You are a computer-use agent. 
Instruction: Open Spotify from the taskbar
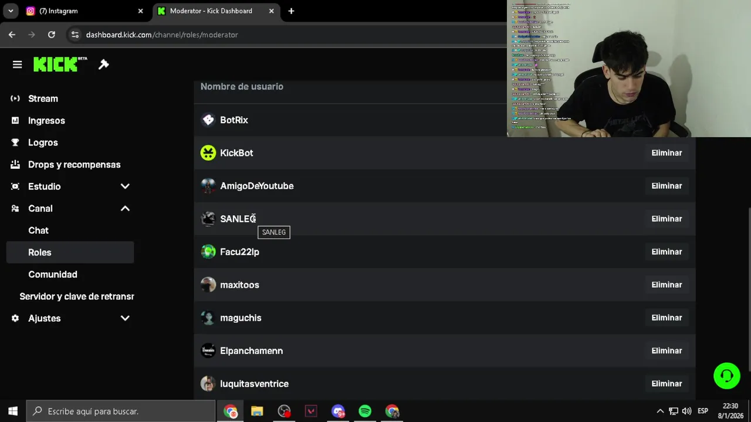[x=365, y=411]
